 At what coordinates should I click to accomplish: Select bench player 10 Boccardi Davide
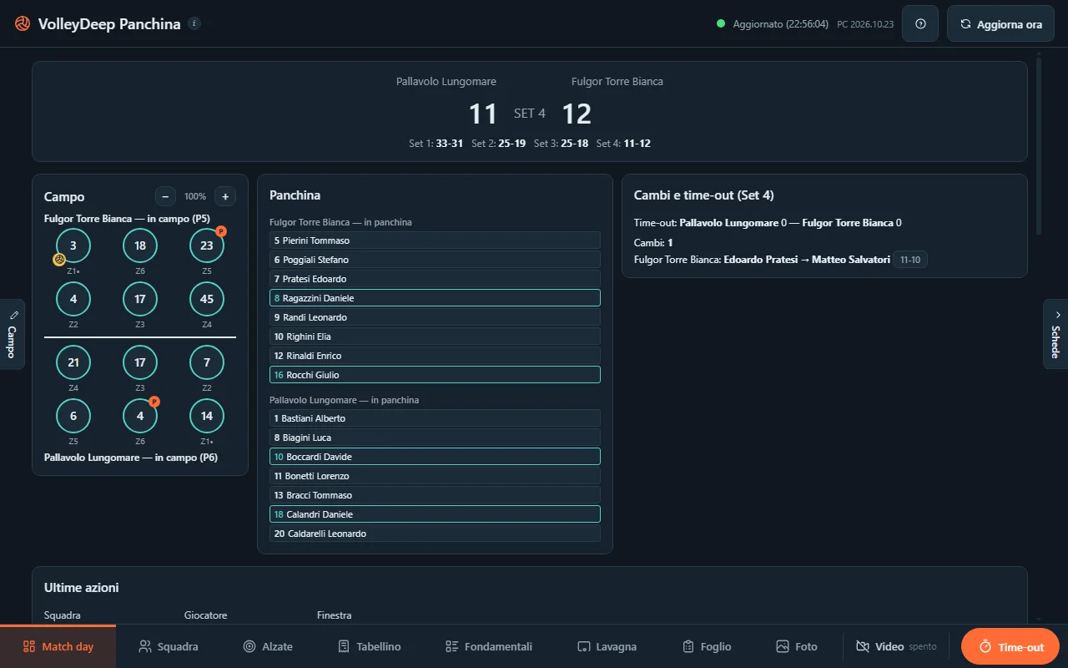(x=435, y=457)
